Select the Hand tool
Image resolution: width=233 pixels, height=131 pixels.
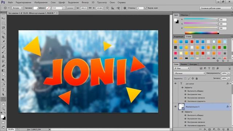pos(3,104)
